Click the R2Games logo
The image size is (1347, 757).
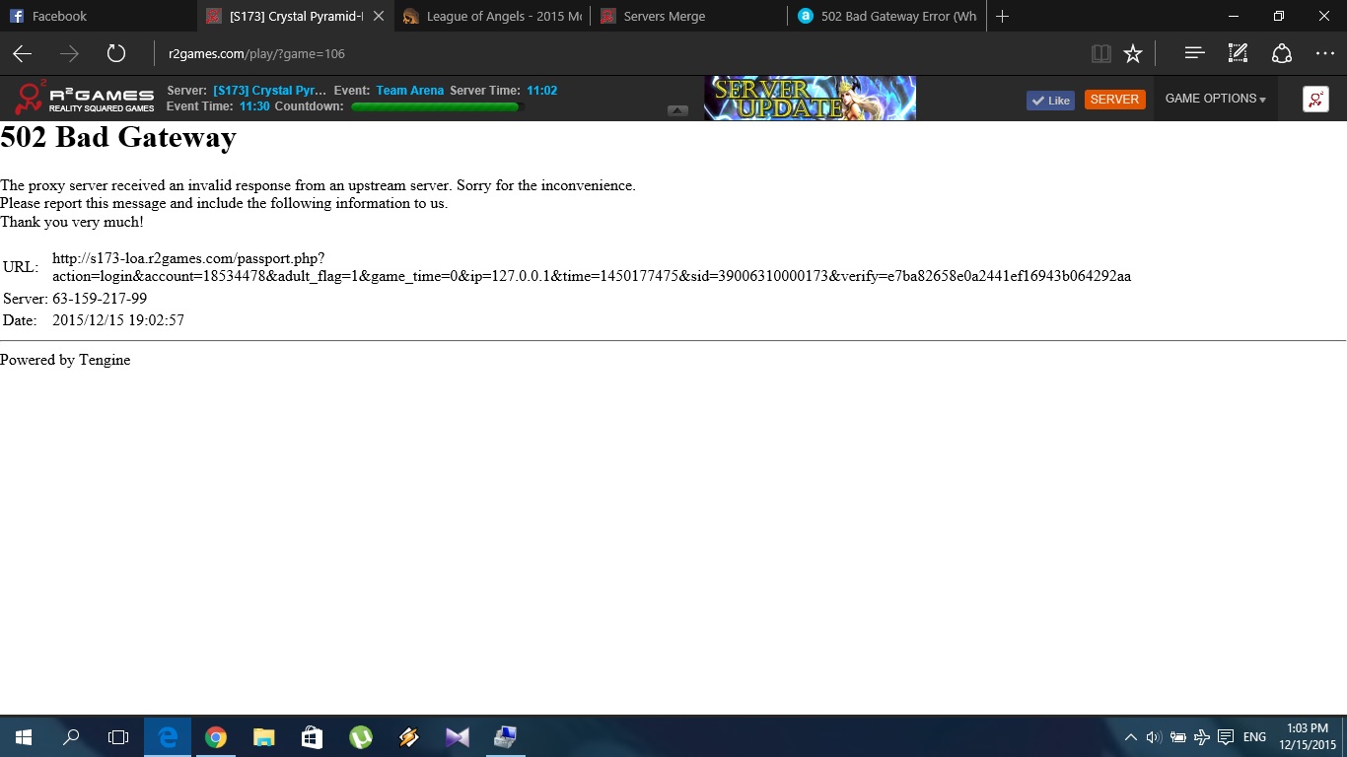pyautogui.click(x=85, y=98)
